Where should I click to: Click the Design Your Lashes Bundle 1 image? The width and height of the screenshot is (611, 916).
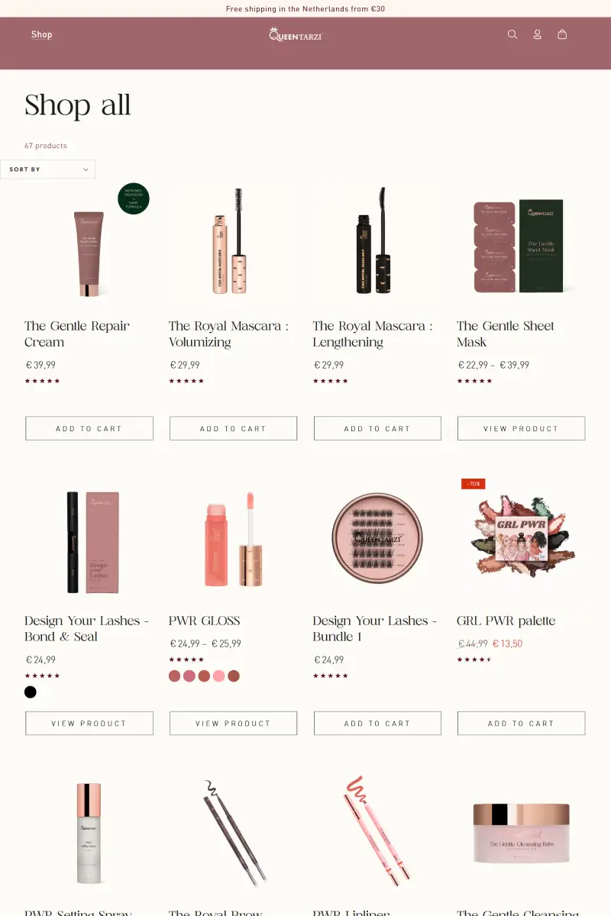[x=377, y=539]
